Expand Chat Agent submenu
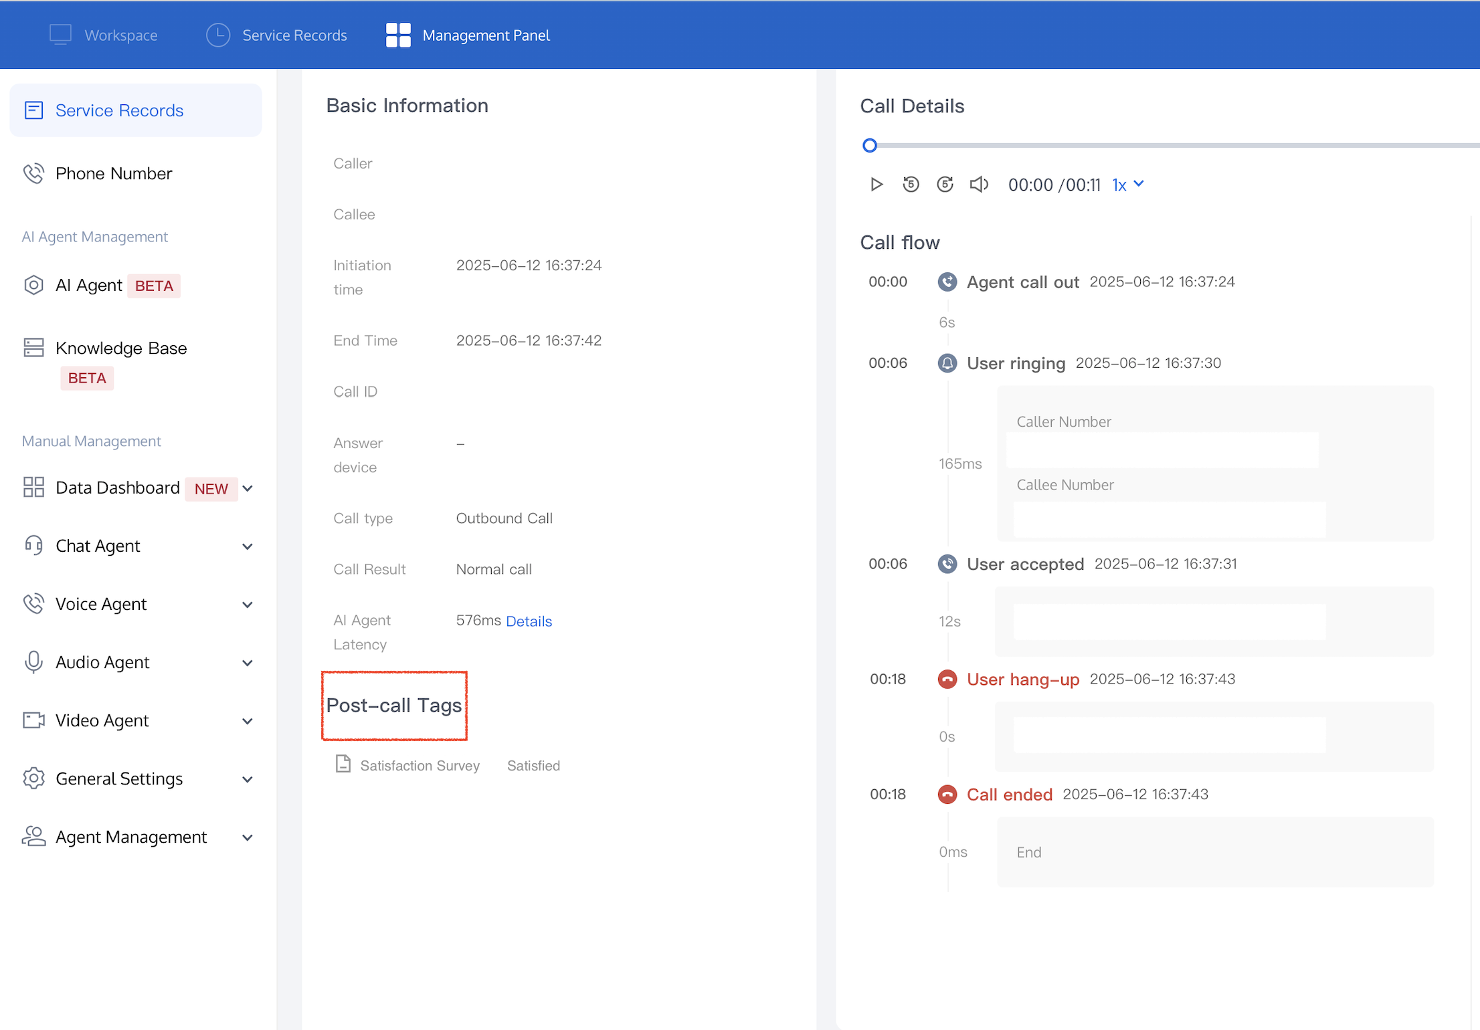The image size is (1480, 1030). point(248,546)
